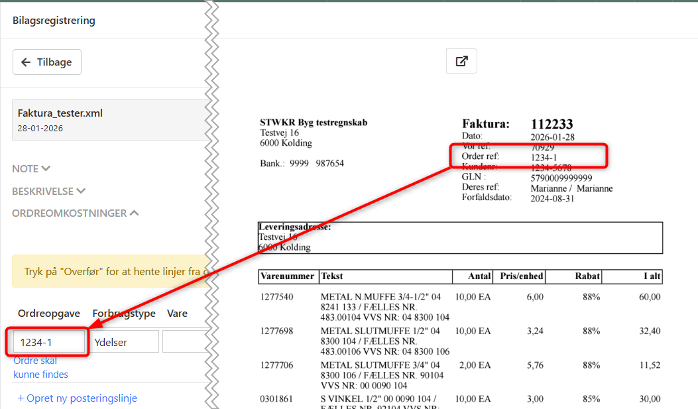Click the Leveringsadresse box on invoice
698x409 pixels.
460,237
